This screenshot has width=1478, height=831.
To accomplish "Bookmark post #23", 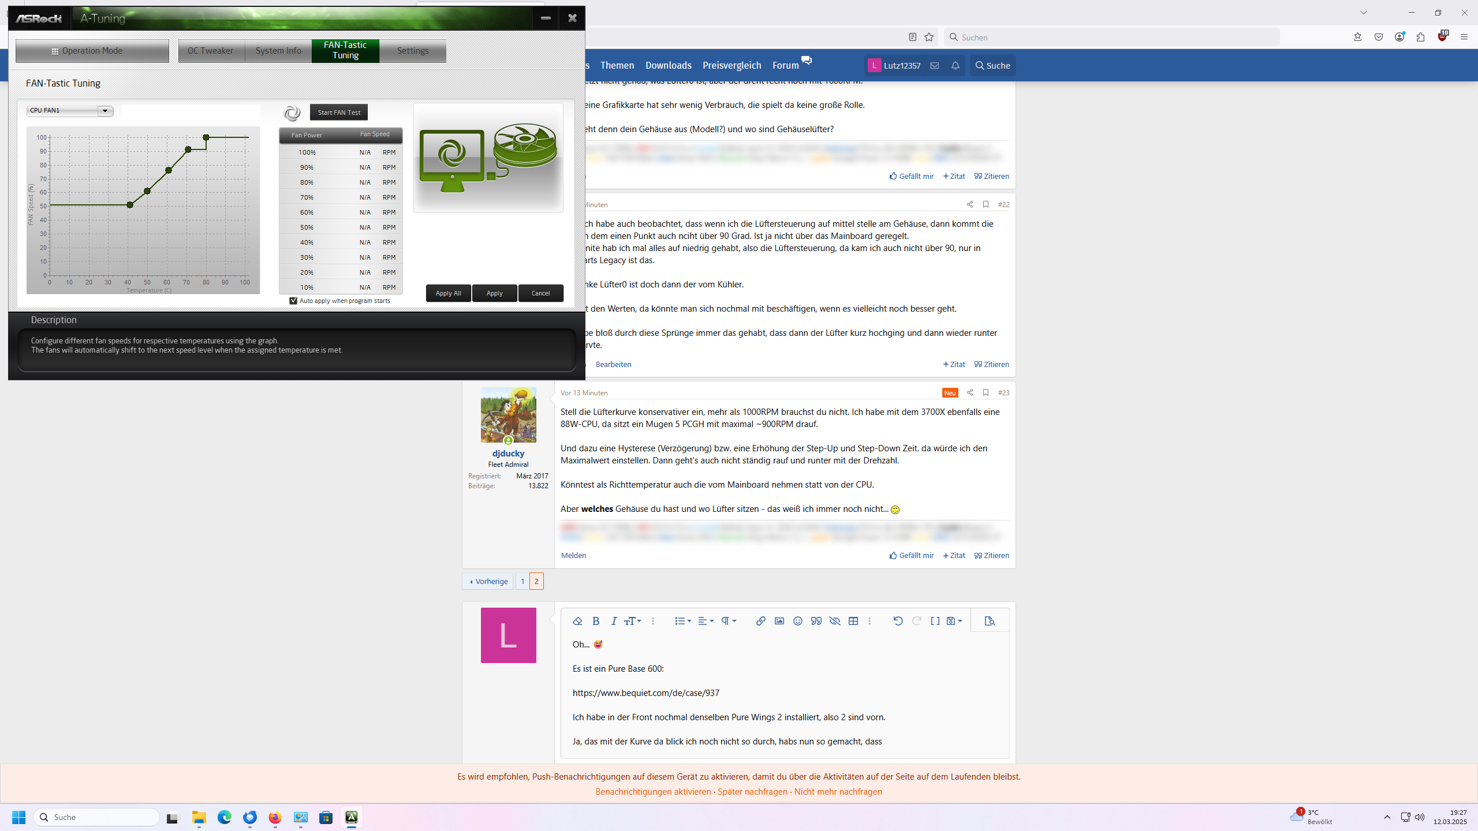I will tap(986, 392).
